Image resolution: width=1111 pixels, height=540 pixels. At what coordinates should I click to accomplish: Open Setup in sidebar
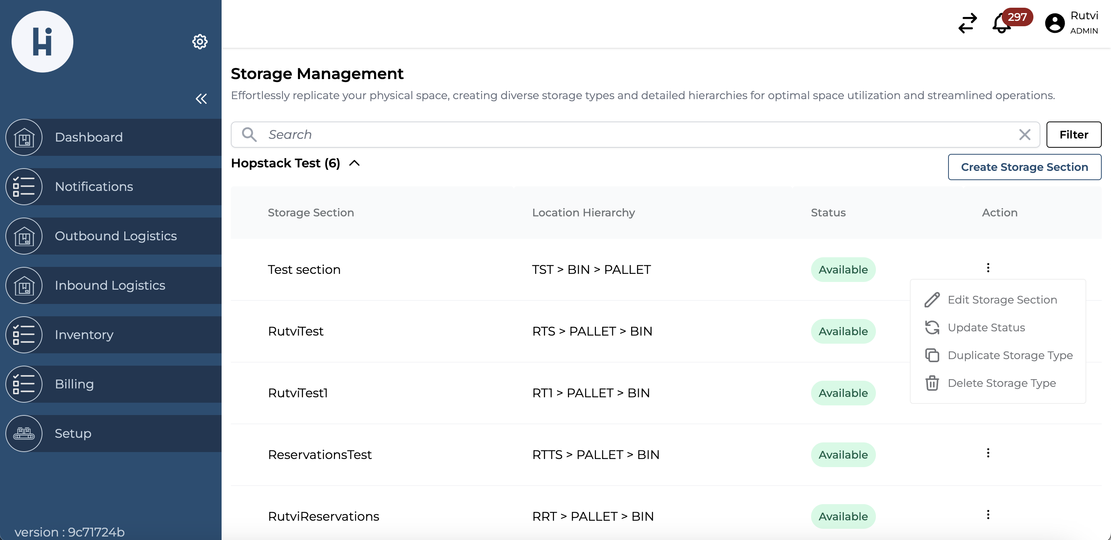(73, 434)
